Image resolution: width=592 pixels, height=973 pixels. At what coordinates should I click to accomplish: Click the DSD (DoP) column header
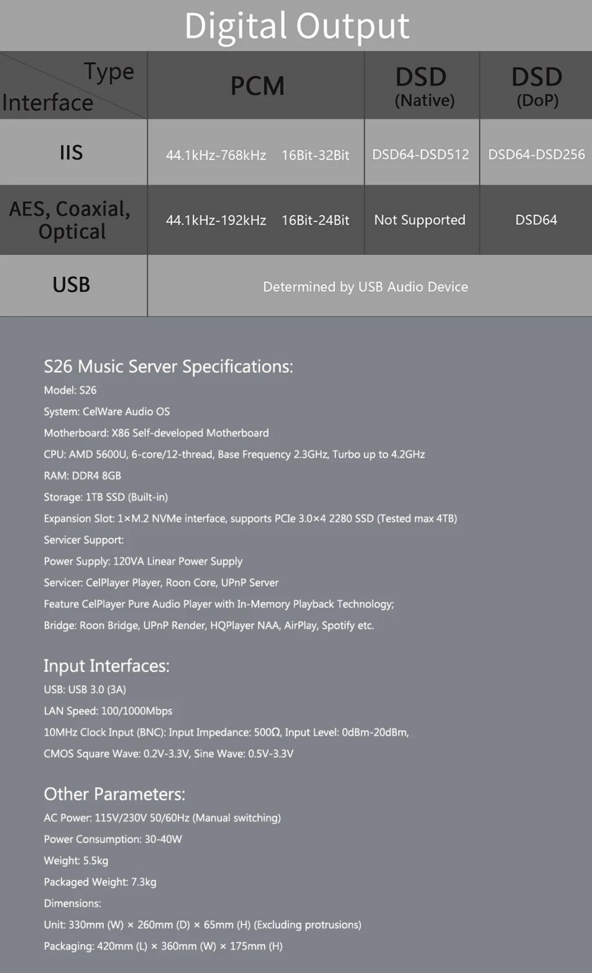tap(537, 87)
